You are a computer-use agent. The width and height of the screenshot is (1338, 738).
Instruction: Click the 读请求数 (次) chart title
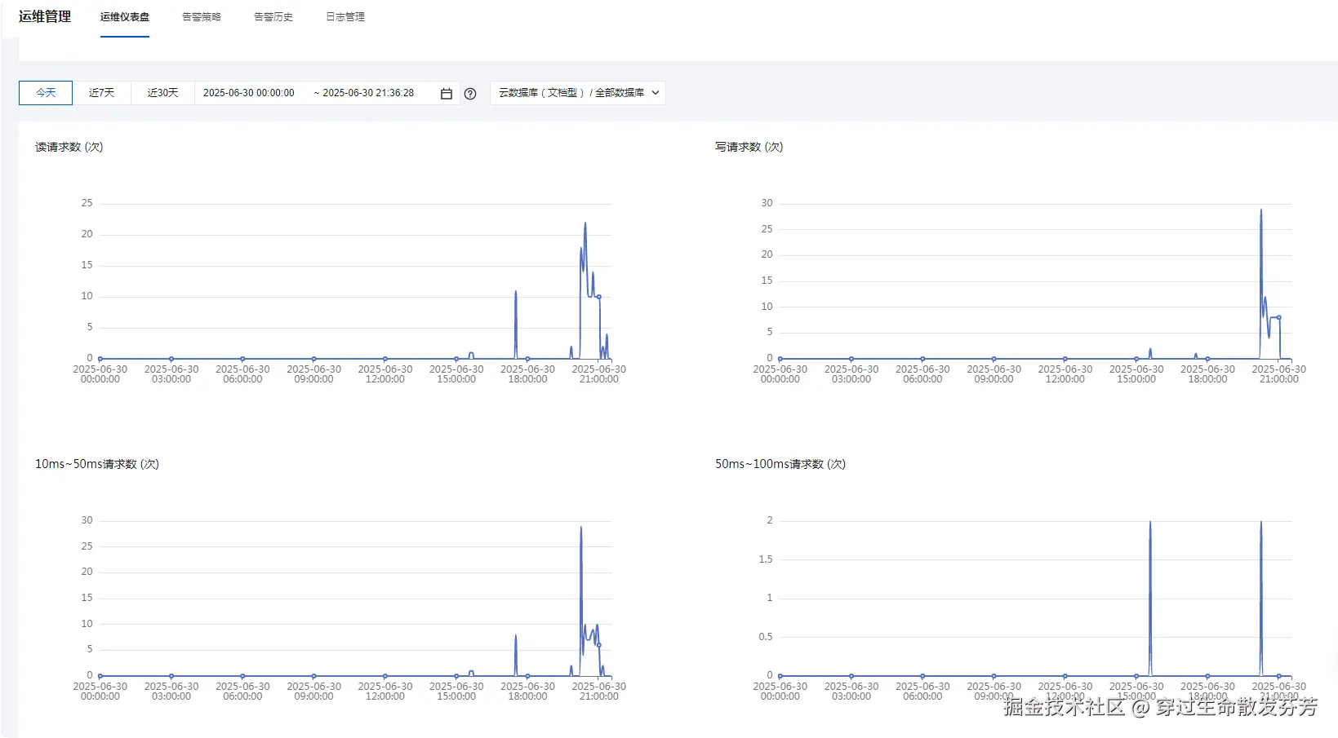tap(69, 147)
